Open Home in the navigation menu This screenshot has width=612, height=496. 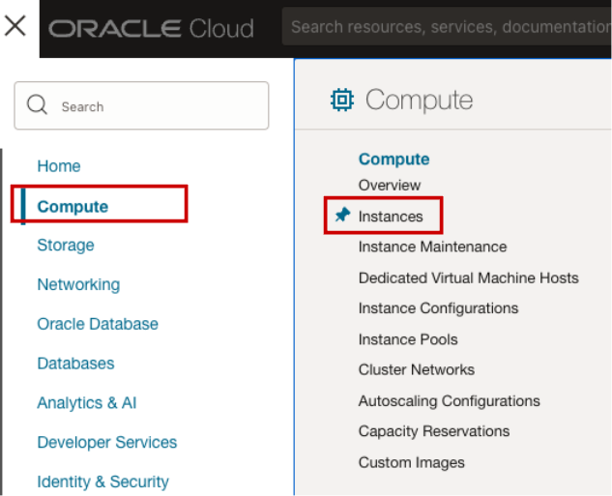[59, 166]
